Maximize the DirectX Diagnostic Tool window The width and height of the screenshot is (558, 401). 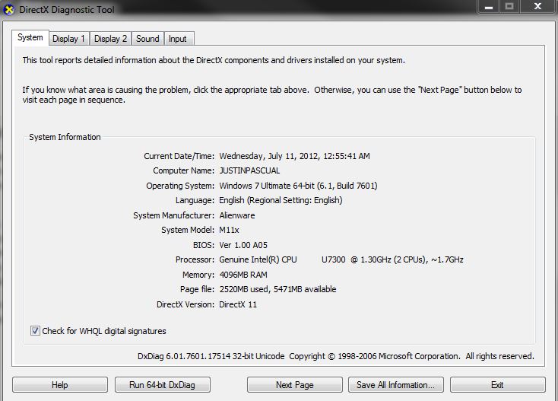tap(509, 6)
